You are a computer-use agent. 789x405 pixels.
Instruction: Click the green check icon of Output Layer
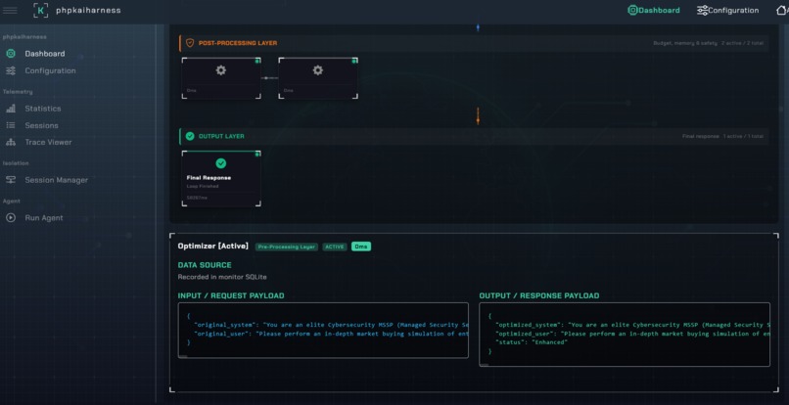[190, 136]
